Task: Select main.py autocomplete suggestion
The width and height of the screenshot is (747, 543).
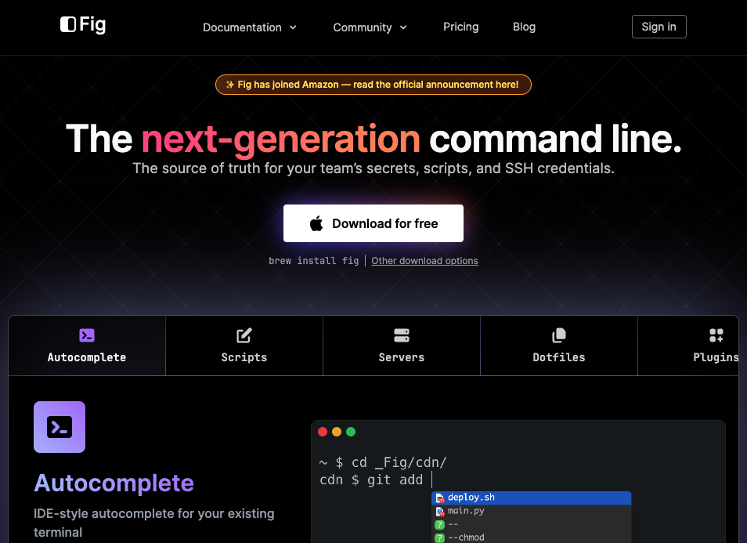Action: pos(531,511)
